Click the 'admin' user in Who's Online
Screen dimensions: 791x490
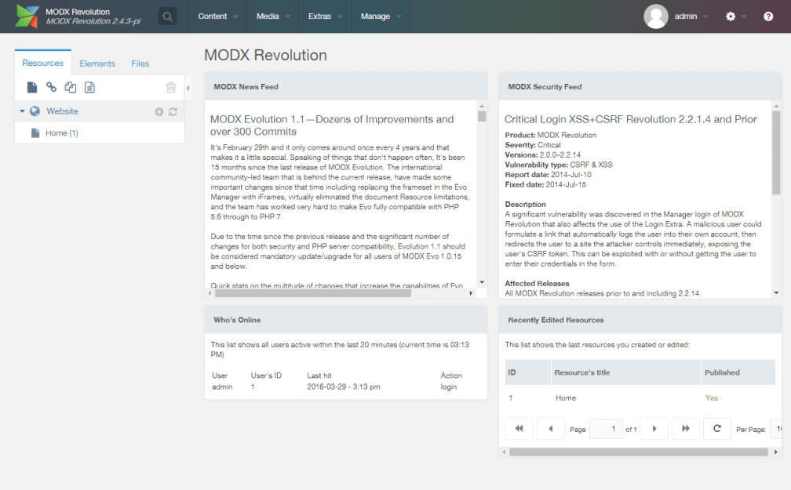tap(222, 387)
